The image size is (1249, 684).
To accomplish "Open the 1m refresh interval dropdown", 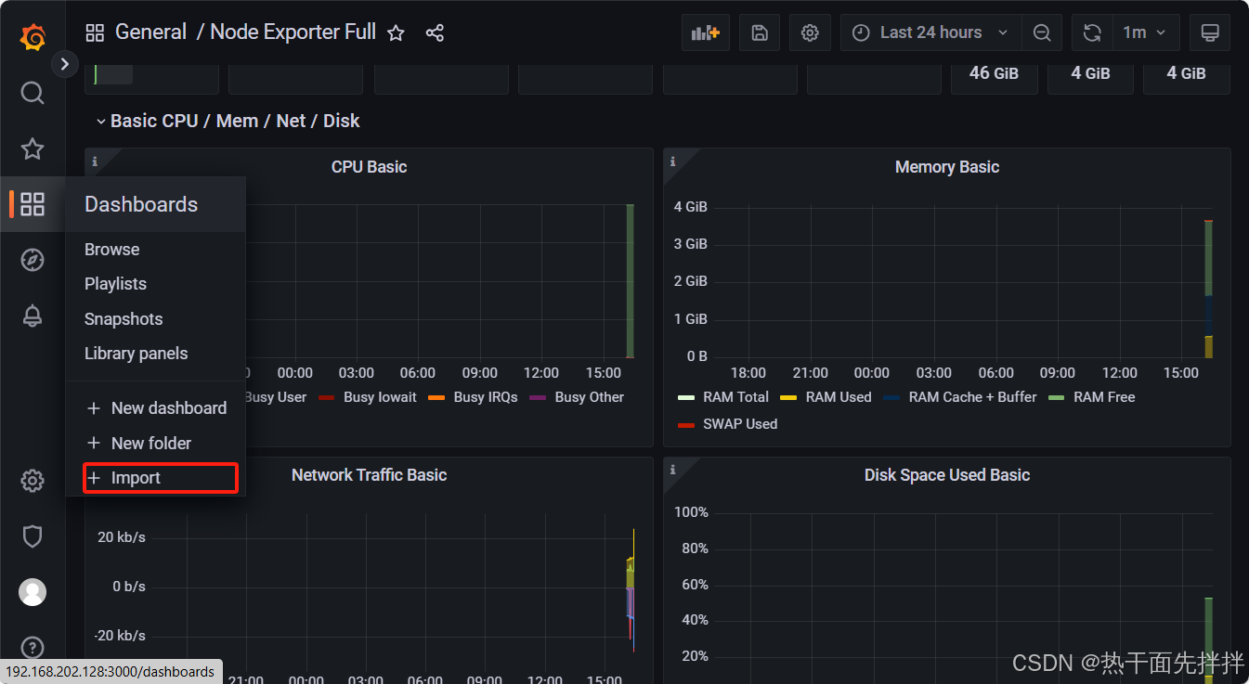I will pos(1146,32).
